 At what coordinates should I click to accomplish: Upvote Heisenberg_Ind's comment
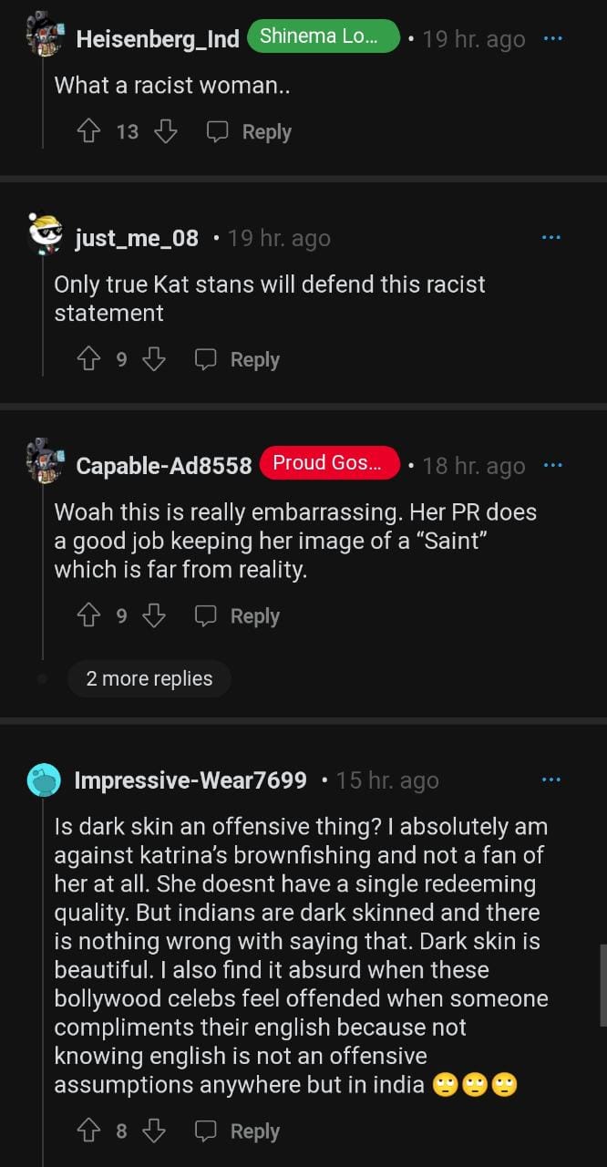pos(88,132)
